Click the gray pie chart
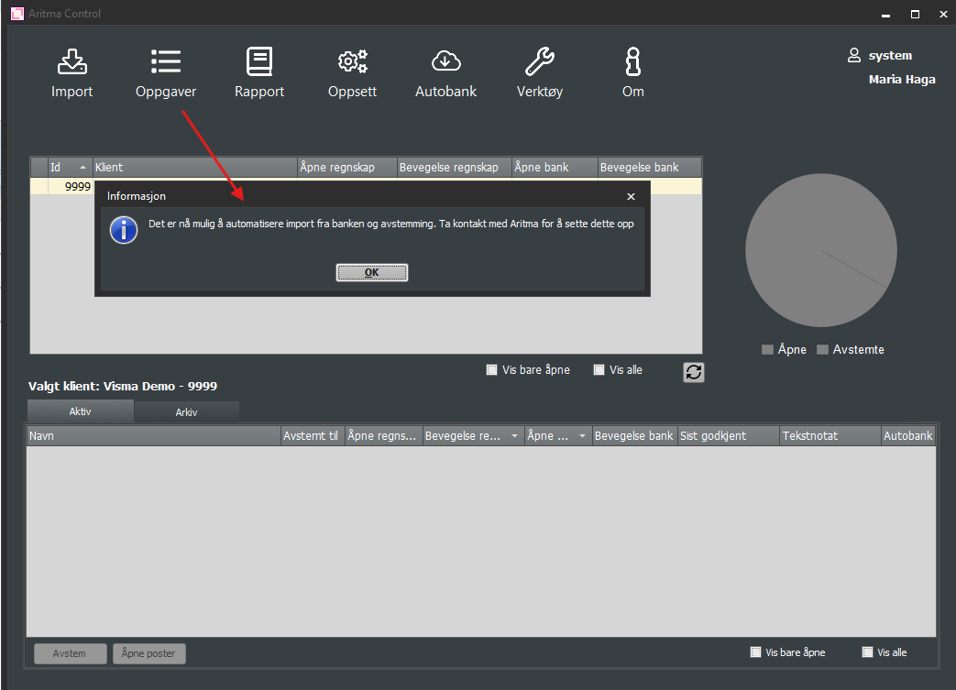Image resolution: width=956 pixels, height=690 pixels. [820, 251]
